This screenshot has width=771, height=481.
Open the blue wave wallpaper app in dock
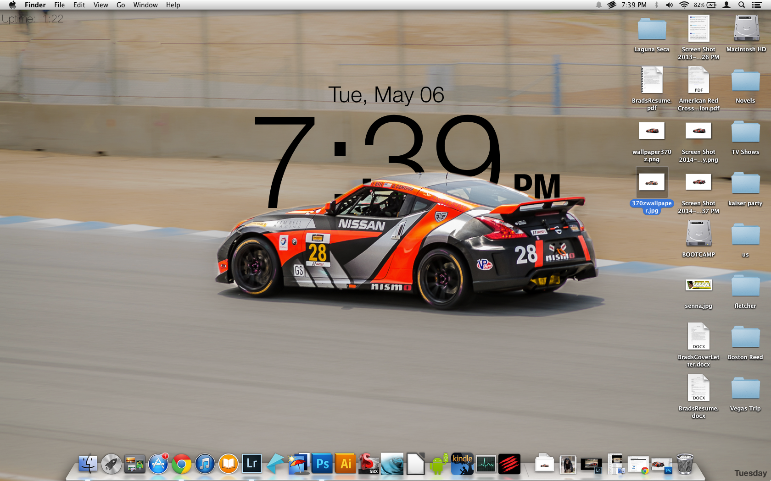click(x=392, y=464)
